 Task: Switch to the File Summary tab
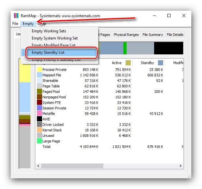(x=153, y=35)
